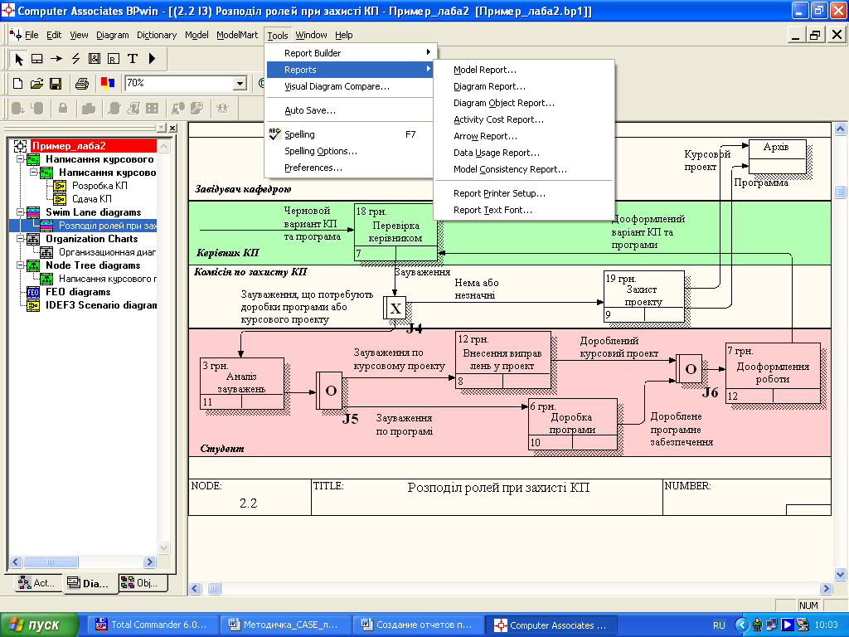Open the Diagram menu
This screenshot has width=849, height=637.
(x=113, y=35)
